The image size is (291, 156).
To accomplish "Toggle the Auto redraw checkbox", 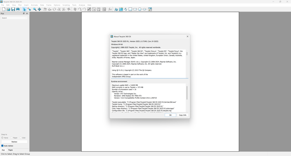I will click(x=2, y=146).
